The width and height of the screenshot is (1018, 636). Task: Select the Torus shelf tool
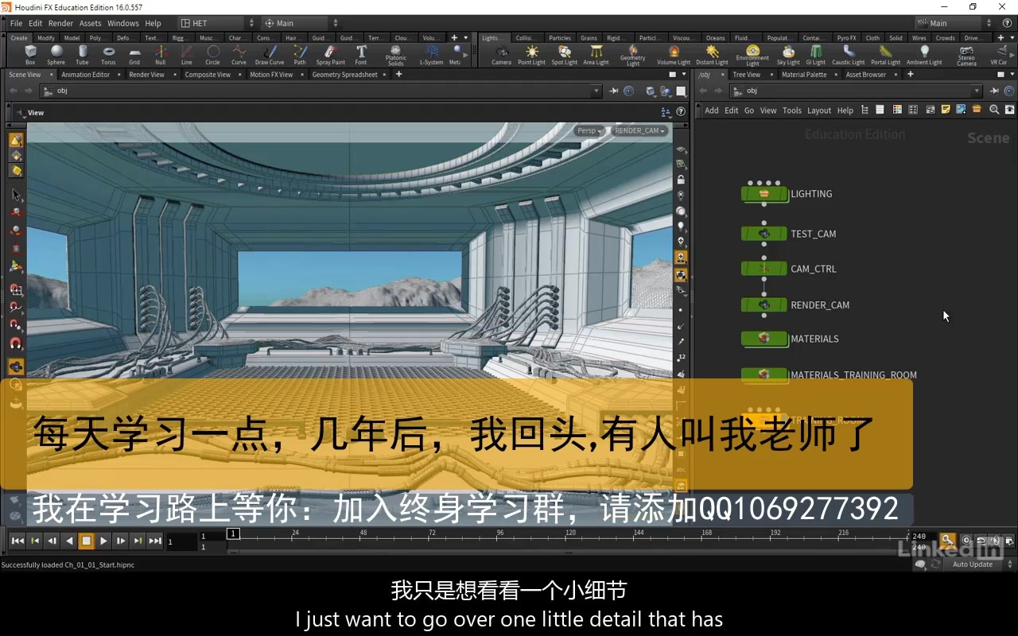[x=108, y=55]
